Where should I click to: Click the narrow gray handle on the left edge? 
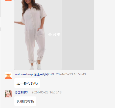coord(0,29)
